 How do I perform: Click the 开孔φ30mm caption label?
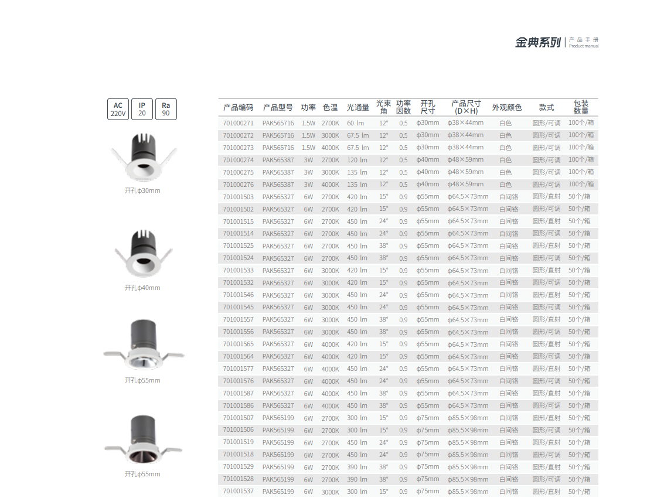142,190
